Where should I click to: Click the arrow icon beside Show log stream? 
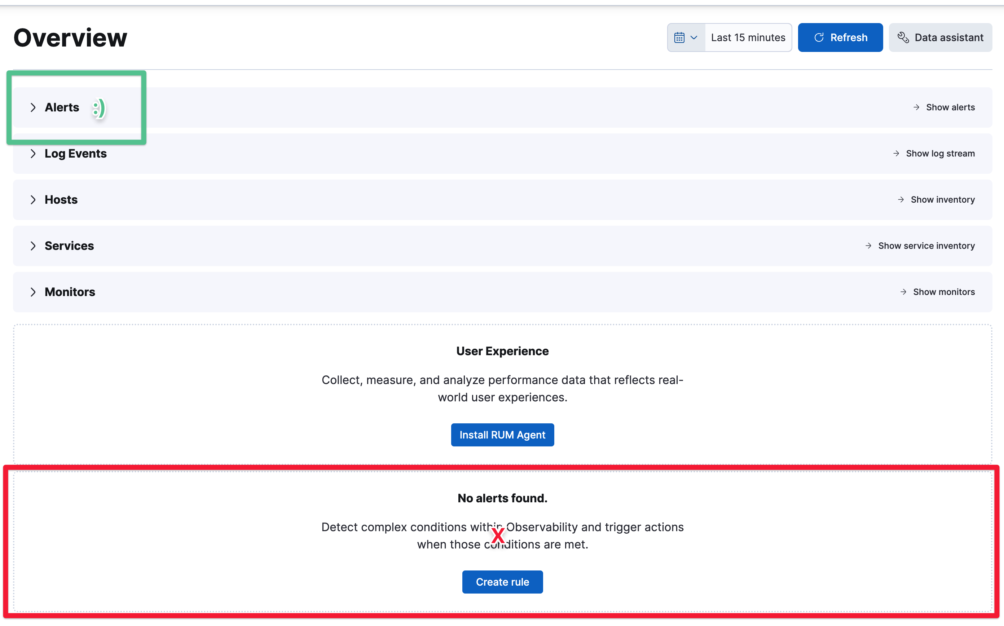coord(897,153)
